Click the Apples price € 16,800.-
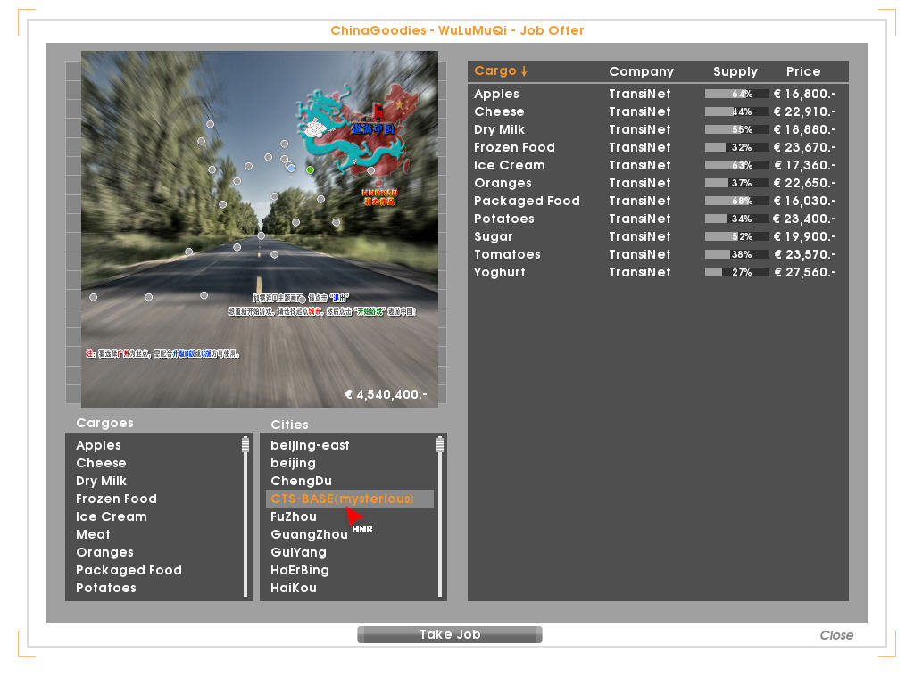914x685 pixels. point(804,94)
